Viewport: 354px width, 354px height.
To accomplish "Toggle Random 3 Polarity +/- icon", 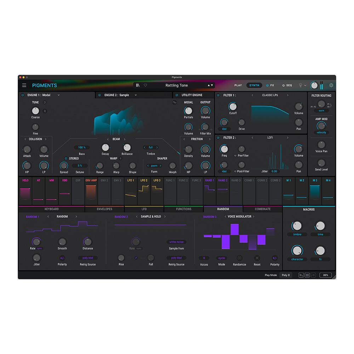I will pos(275,258).
